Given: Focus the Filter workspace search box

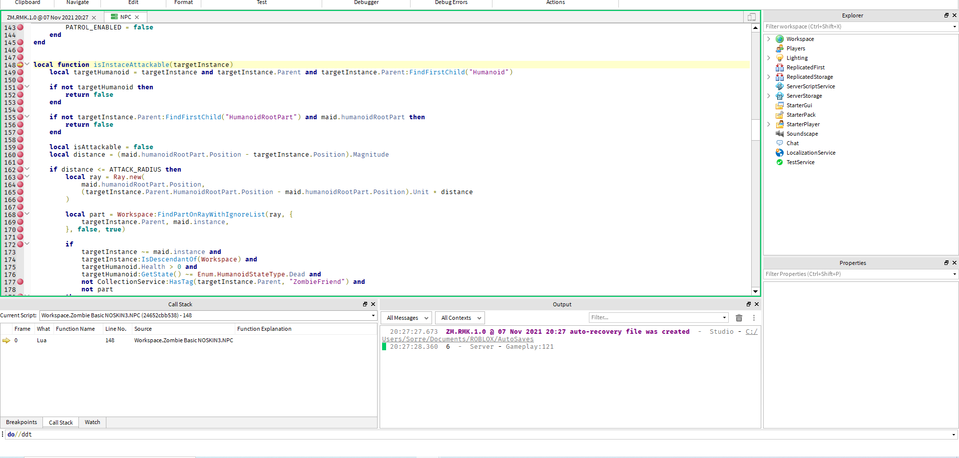Looking at the screenshot, I should click(x=858, y=26).
